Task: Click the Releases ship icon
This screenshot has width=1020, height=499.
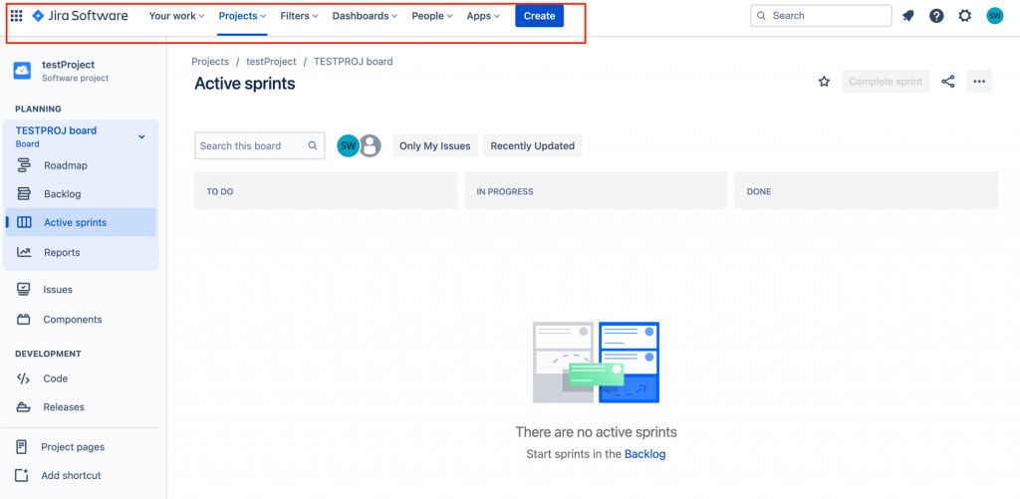Action: [24, 407]
